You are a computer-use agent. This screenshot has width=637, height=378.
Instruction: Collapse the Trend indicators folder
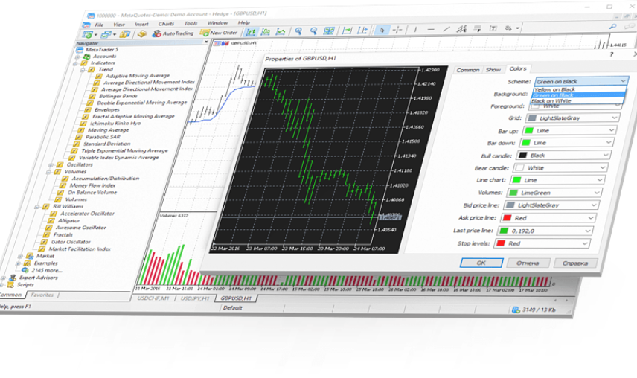point(83,70)
